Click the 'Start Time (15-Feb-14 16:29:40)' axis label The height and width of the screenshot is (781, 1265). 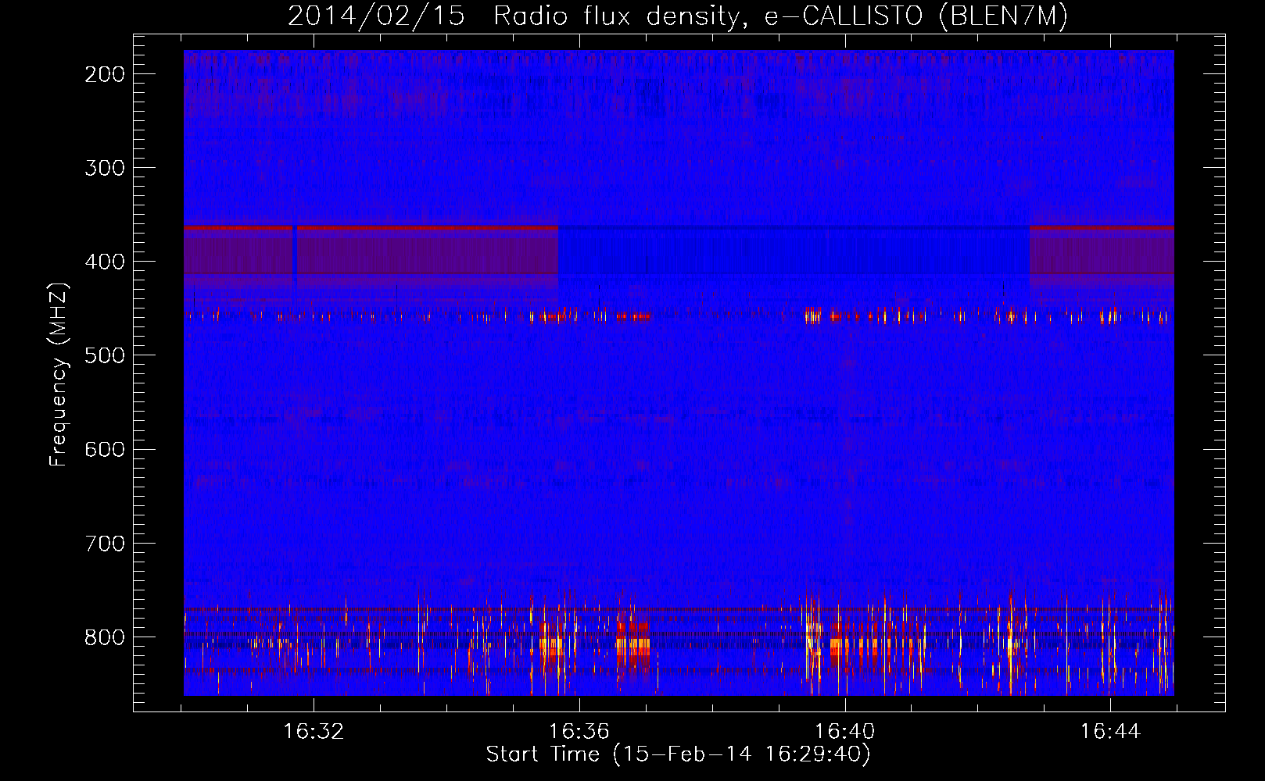(x=678, y=754)
